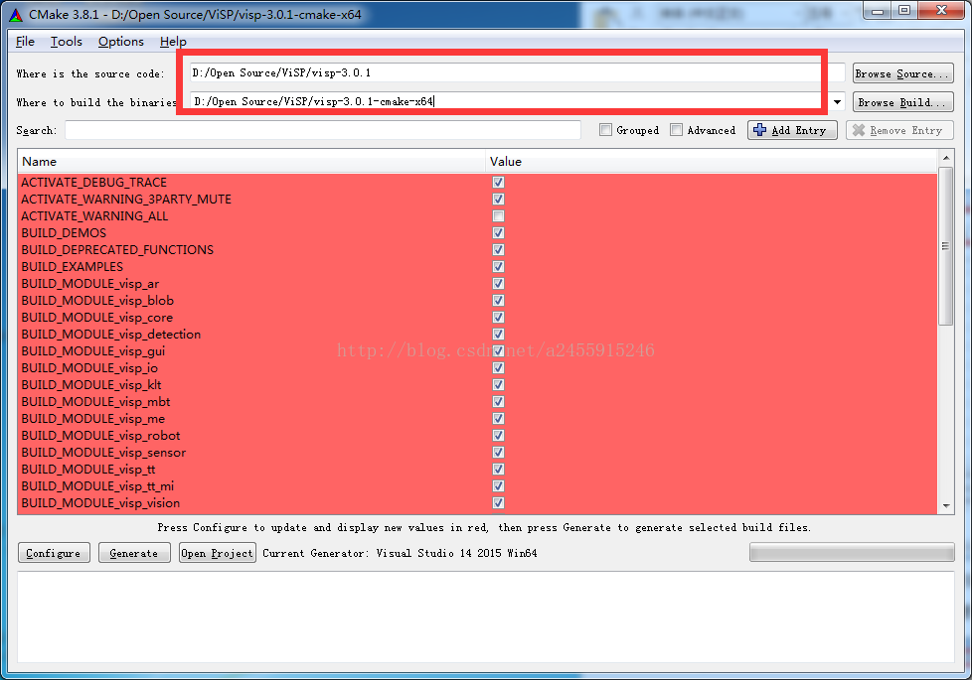Click the Browse Build button
This screenshot has width=972, height=680.
(902, 102)
